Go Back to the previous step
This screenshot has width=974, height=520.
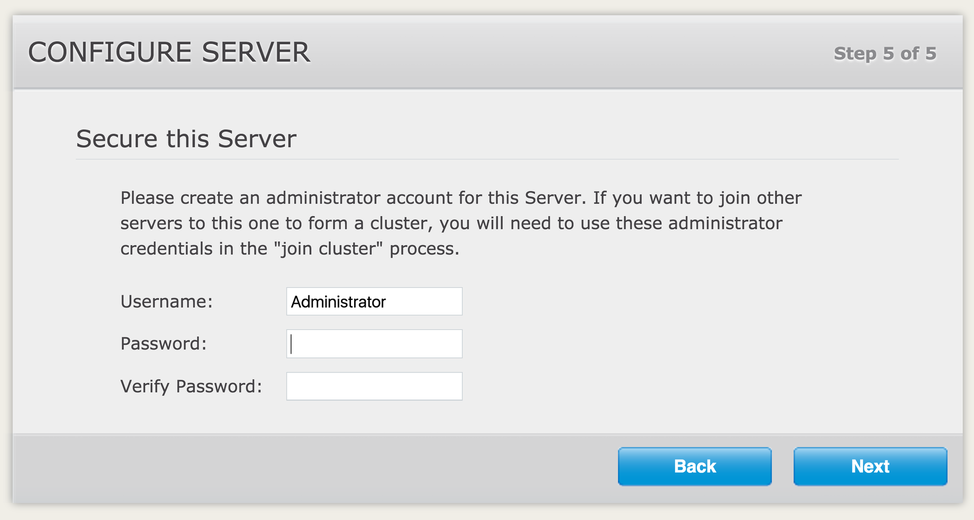click(x=694, y=466)
